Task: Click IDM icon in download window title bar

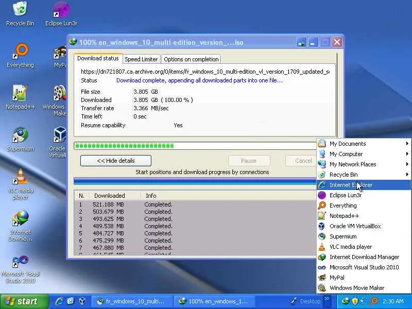Action: tap(73, 42)
